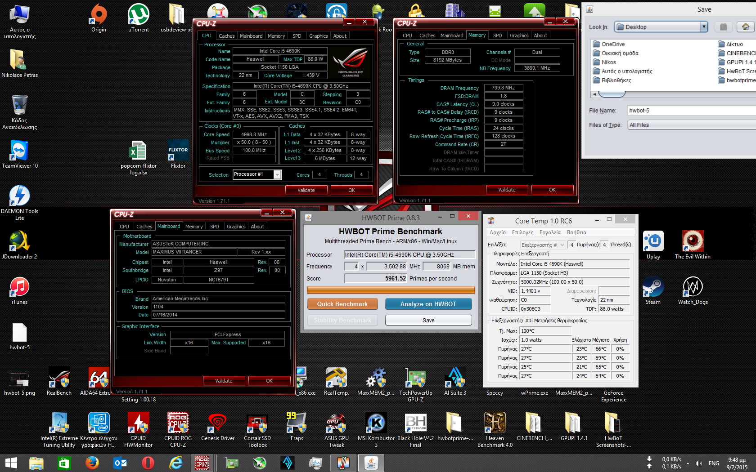The image size is (756, 472).
Task: Click the ROG CPU-Z taskbar button
Action: (202, 463)
